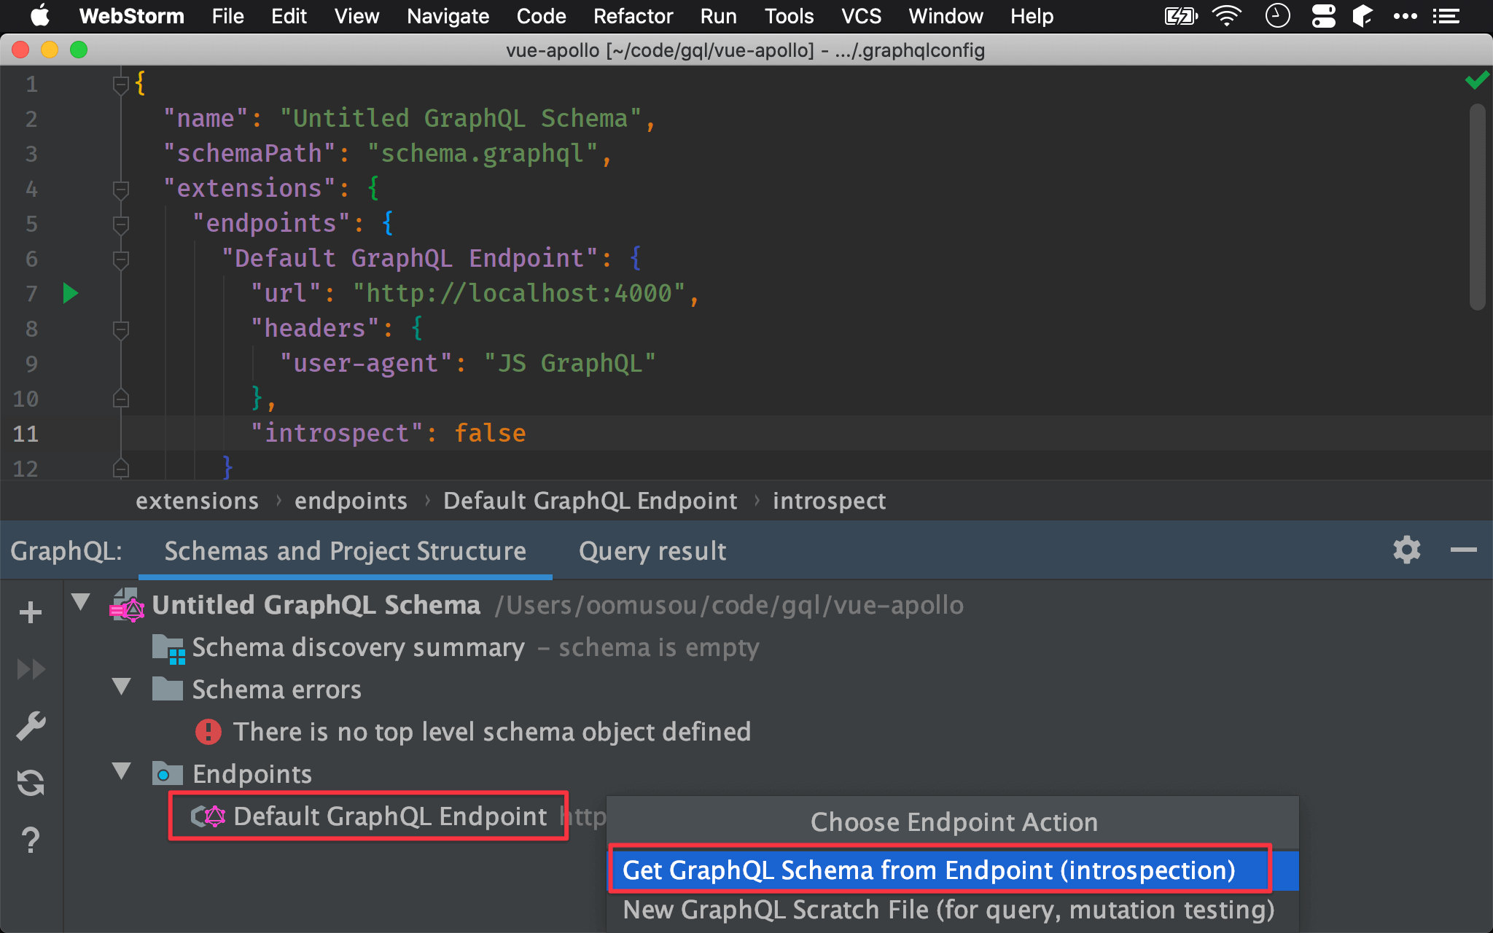Click the refresh schemas icon
Screen dimensions: 1493x933
coord(31,783)
